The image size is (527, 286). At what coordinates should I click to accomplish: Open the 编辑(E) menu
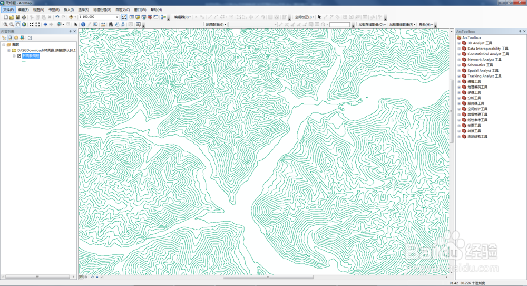click(x=23, y=9)
